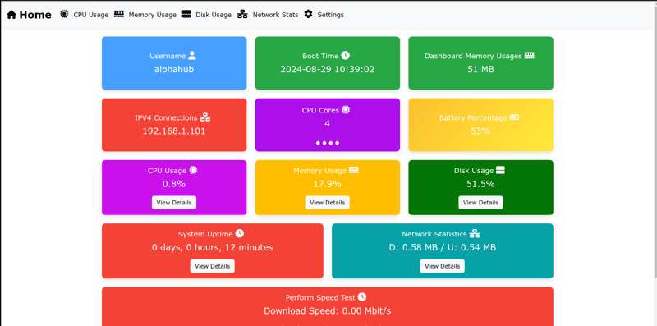This screenshot has height=326, width=657.
Task: Click the clock icon beside Boot Time
Action: click(345, 55)
